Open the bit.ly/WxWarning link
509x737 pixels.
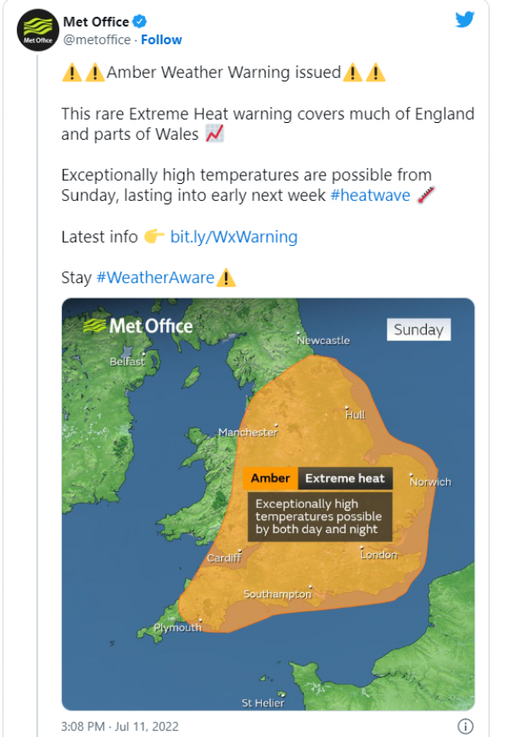tap(233, 237)
